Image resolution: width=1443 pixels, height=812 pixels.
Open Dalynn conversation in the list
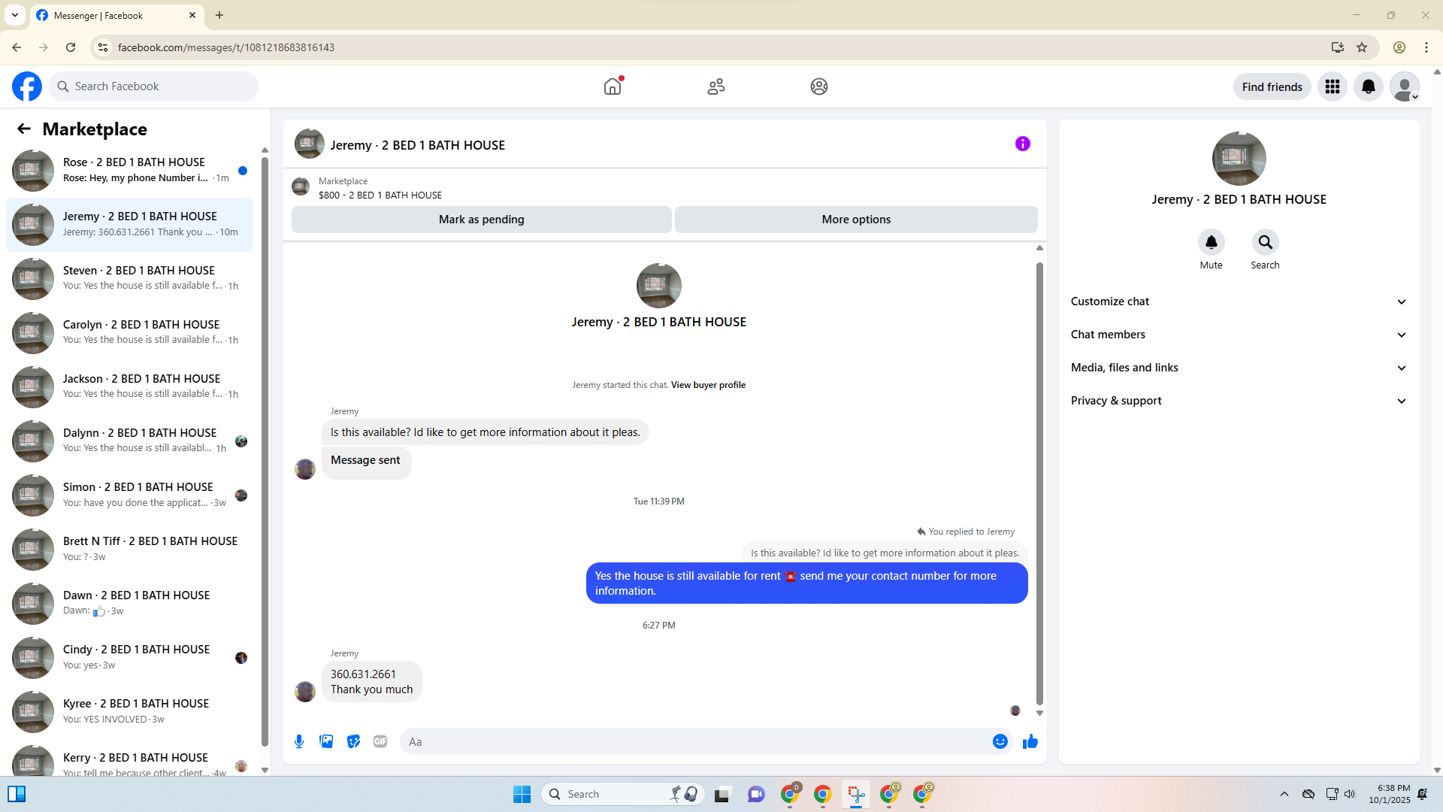pyautogui.click(x=129, y=441)
